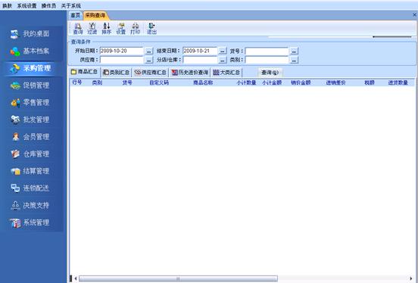Select the 采购查询 tab
The height and width of the screenshot is (283, 418).
(x=95, y=15)
